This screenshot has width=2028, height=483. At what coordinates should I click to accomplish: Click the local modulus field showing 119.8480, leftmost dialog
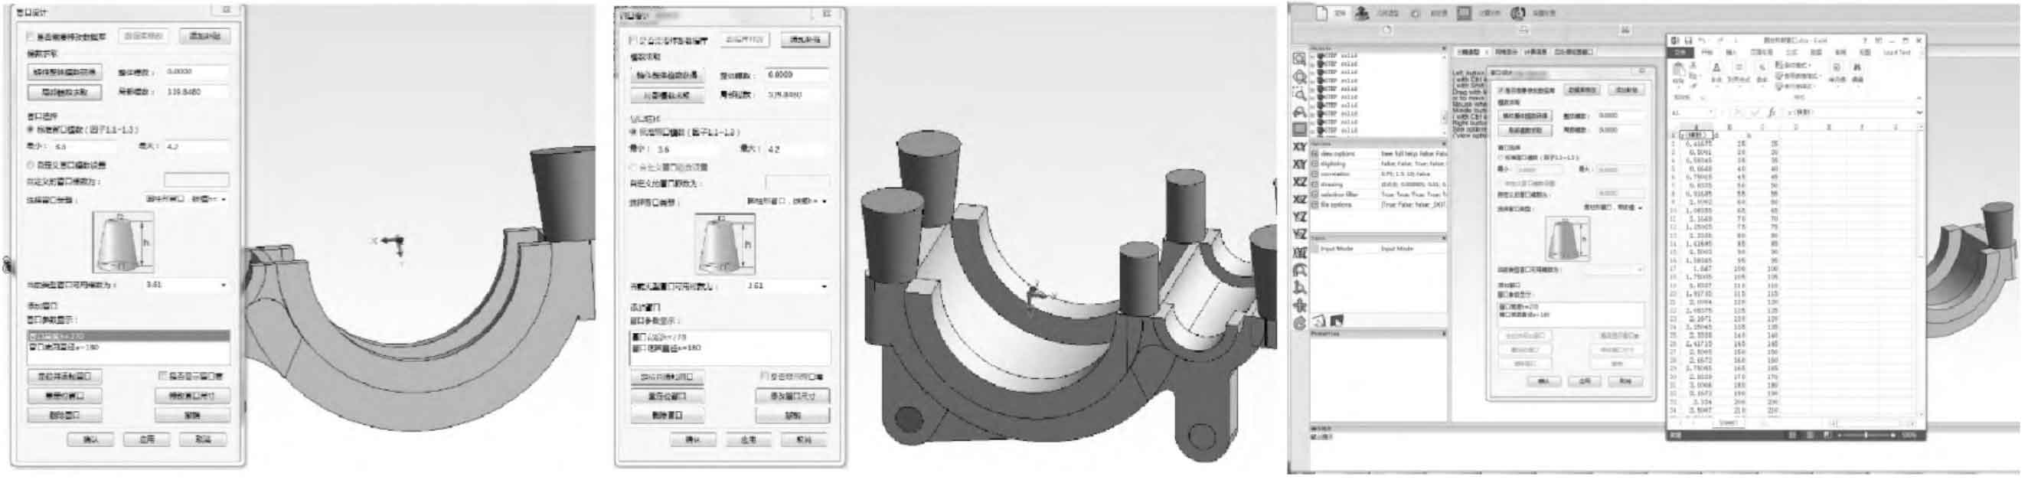[x=196, y=91]
